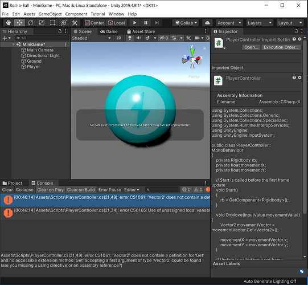Image resolution: width=308 pixels, height=285 pixels.
Task: Open the cloud Services icon
Action: point(207,23)
